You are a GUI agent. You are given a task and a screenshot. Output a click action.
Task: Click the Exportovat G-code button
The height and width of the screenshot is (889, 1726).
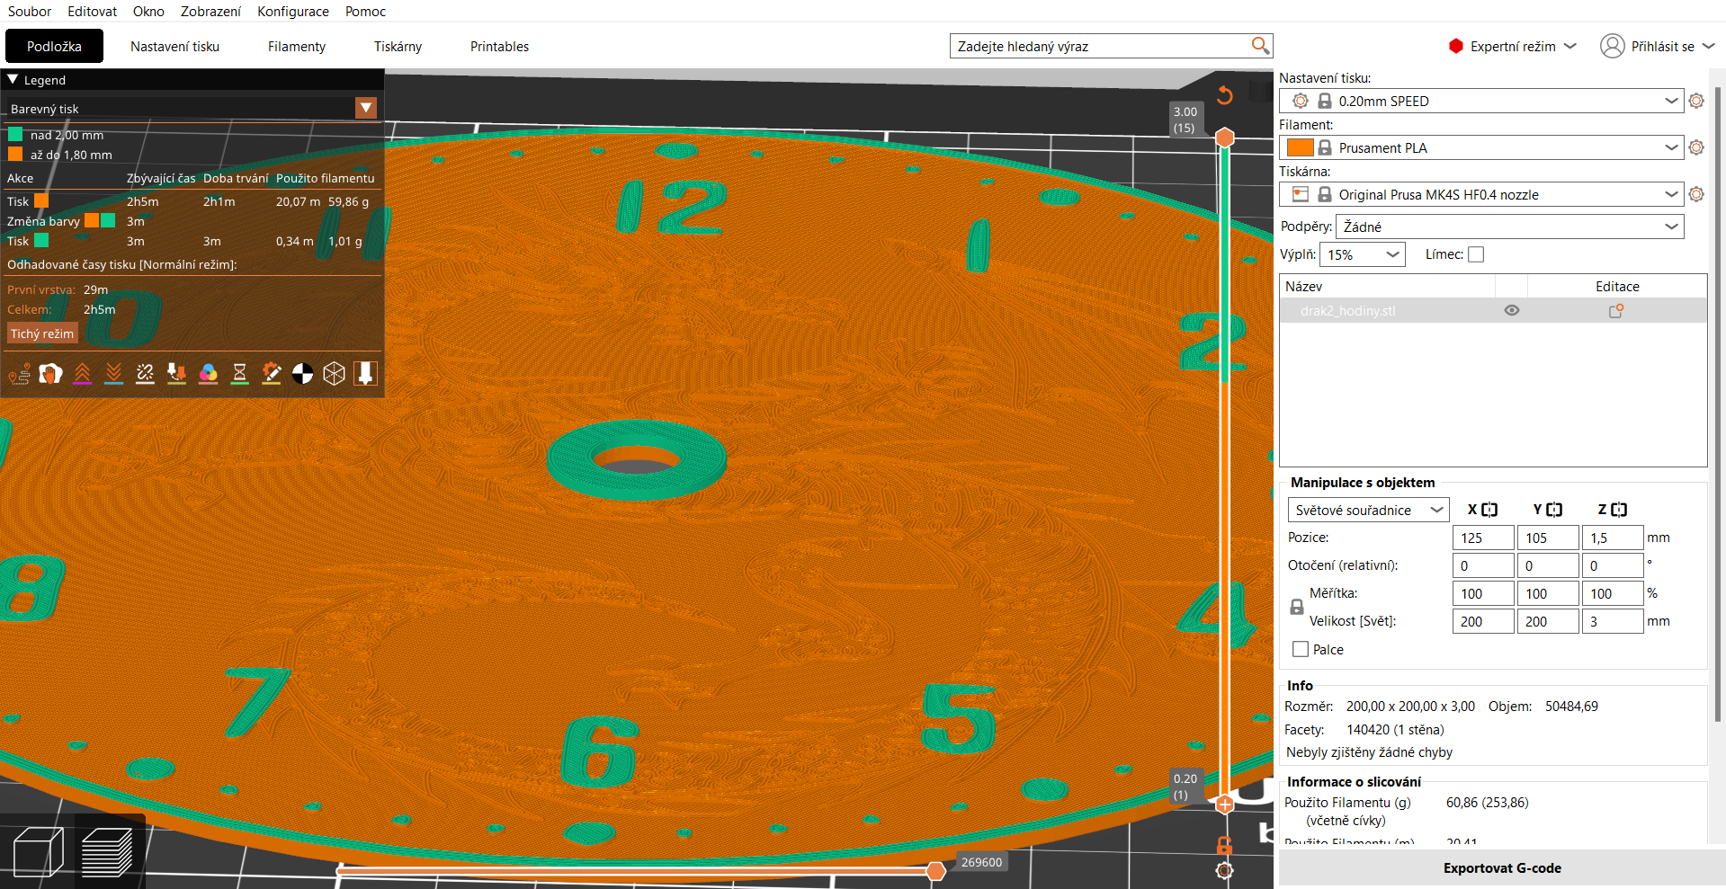(x=1502, y=867)
